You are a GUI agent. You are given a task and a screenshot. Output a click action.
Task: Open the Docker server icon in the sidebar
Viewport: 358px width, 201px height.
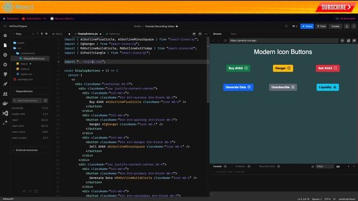[x=5, y=103]
